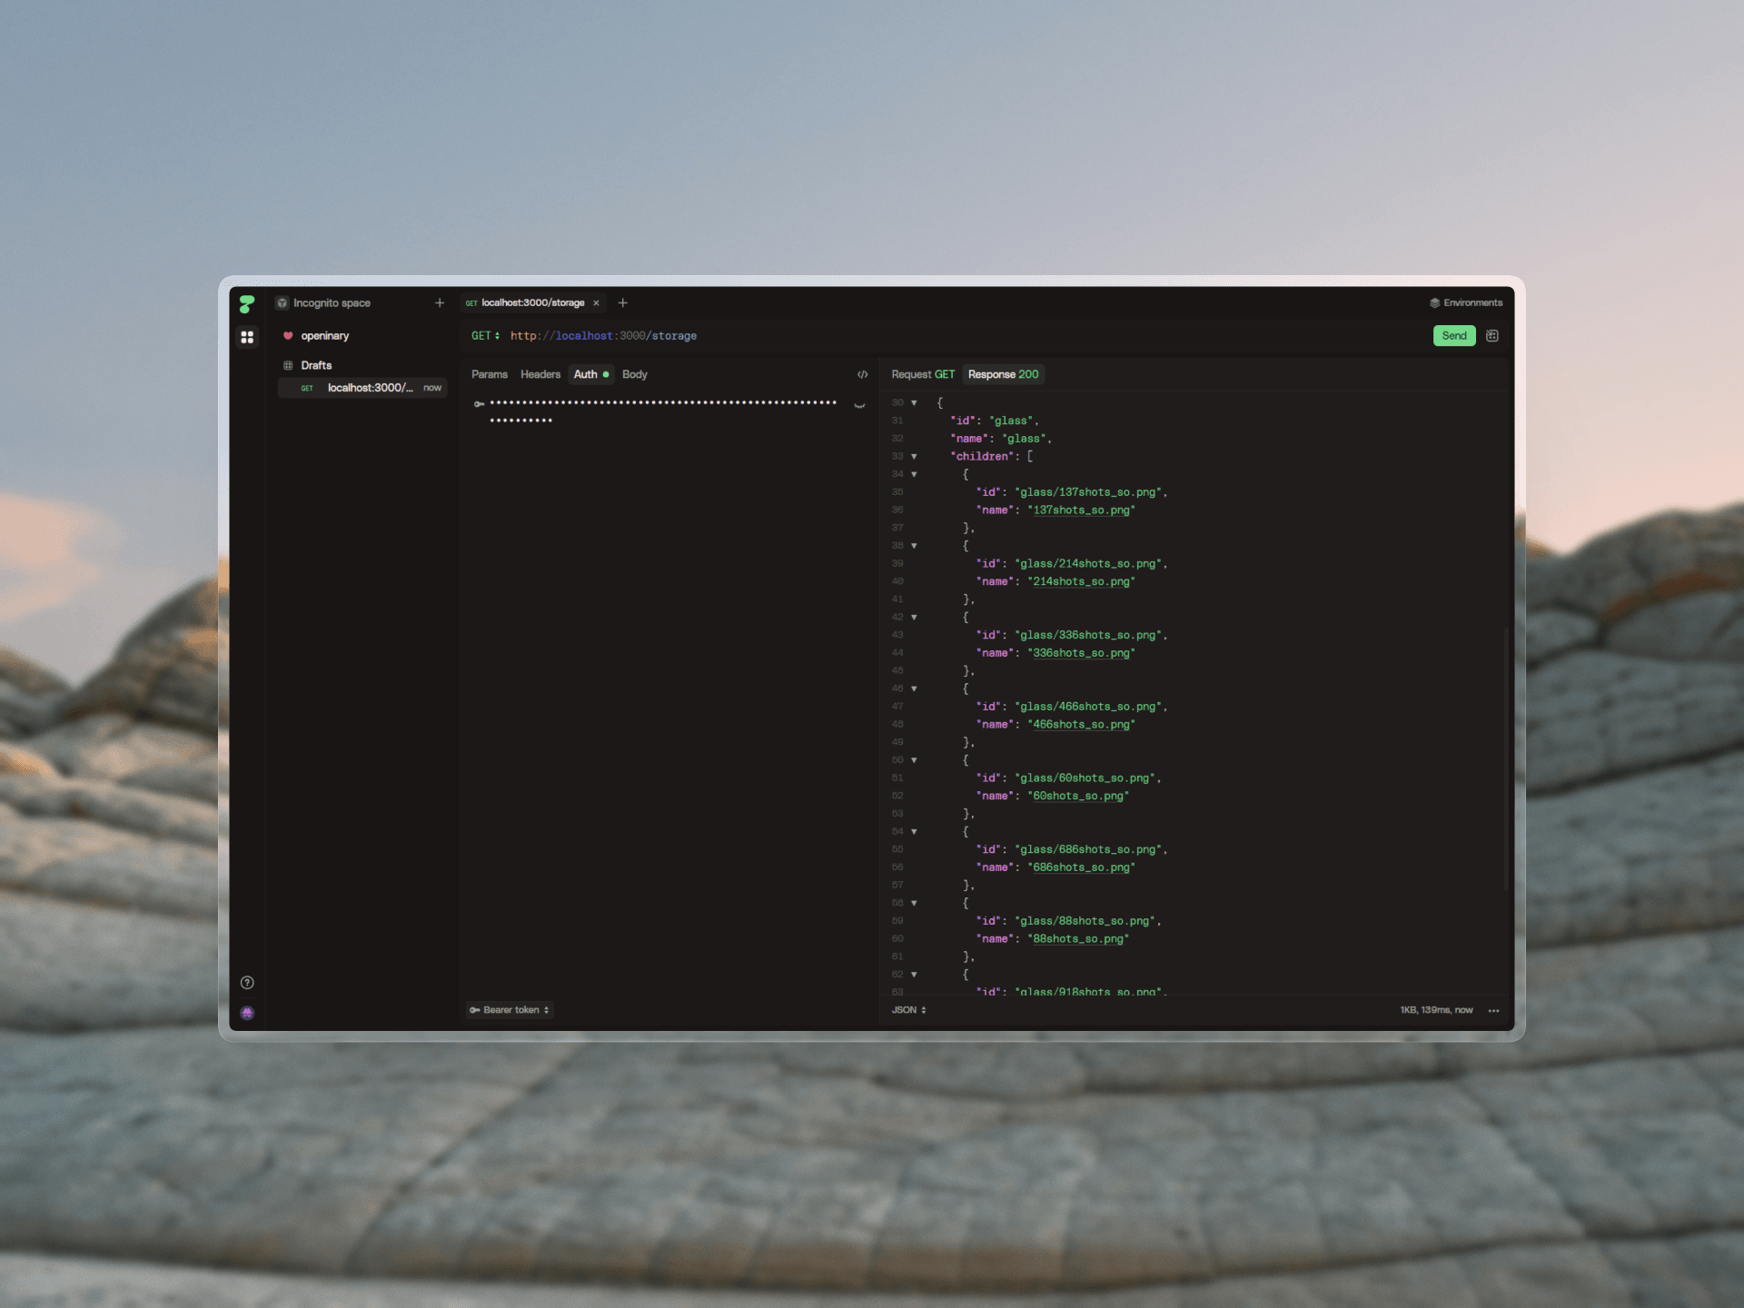Open the Environments button
Screen dimensions: 1744x1308
click(1466, 303)
